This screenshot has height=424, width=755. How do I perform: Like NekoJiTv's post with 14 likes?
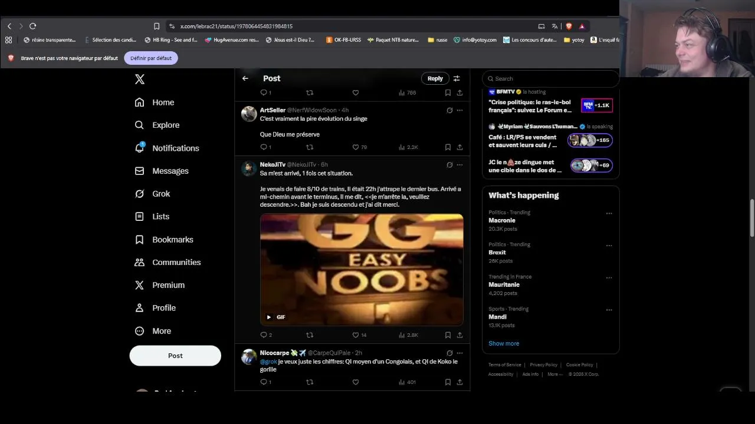(x=359, y=335)
